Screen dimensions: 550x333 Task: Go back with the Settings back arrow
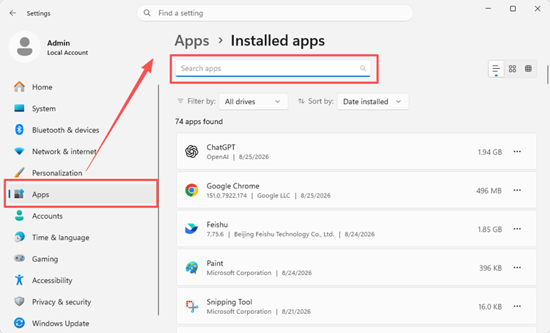[13, 13]
